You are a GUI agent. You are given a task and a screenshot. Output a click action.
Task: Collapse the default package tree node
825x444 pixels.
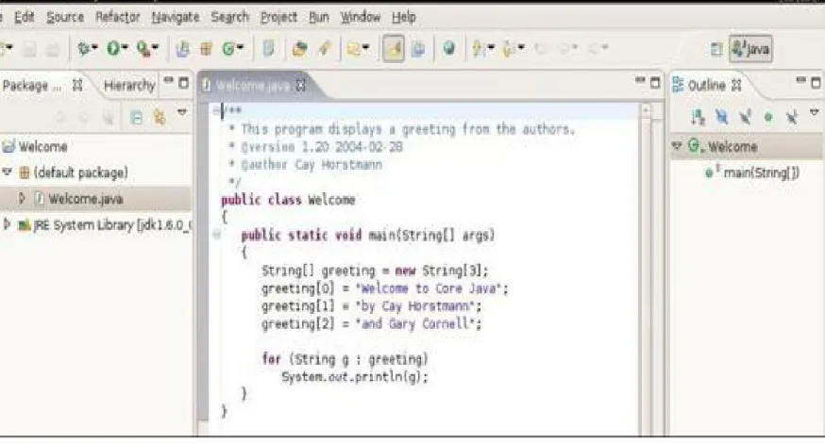point(8,172)
